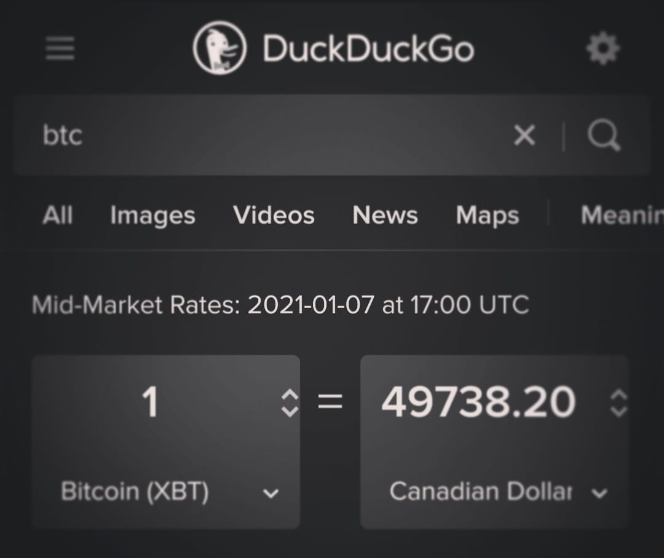This screenshot has height=558, width=664.
Task: Switch to the Videos tab
Action: click(x=274, y=216)
